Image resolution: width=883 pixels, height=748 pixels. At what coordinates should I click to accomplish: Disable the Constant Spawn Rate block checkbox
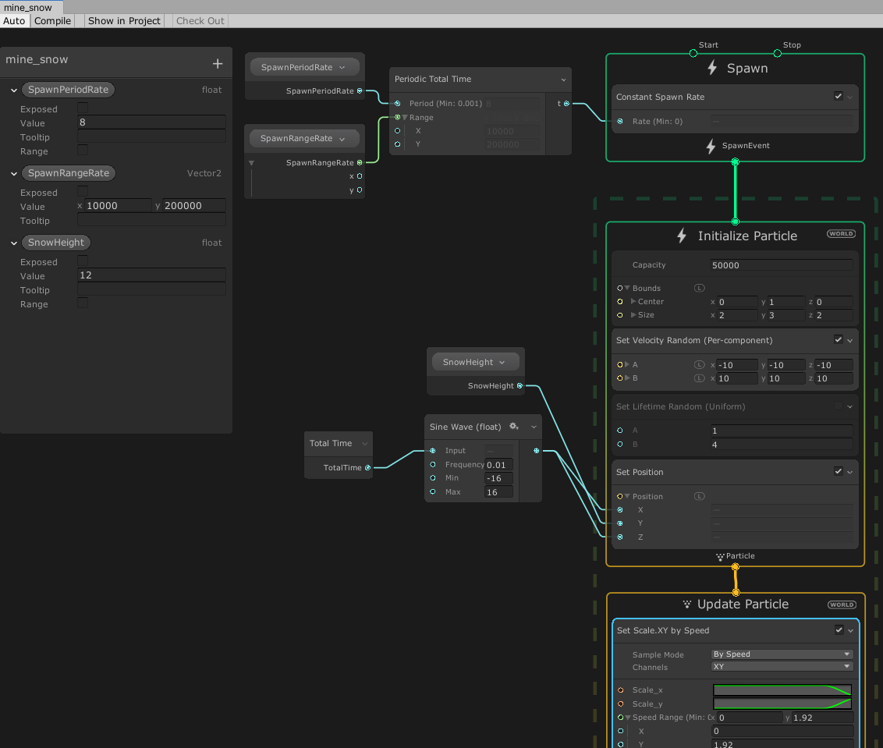(839, 97)
